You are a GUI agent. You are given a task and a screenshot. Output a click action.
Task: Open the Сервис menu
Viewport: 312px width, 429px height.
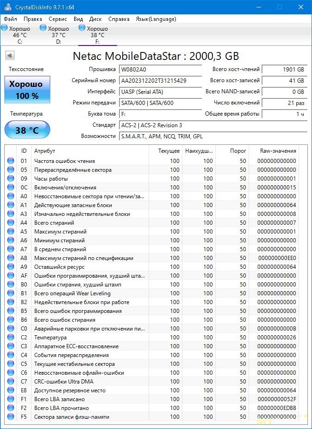58,19
